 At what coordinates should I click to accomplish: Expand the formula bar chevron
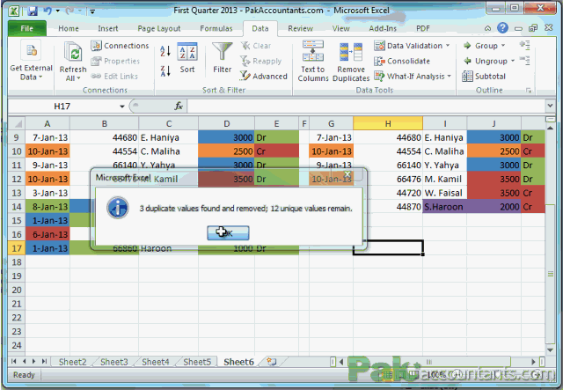pyautogui.click(x=550, y=106)
